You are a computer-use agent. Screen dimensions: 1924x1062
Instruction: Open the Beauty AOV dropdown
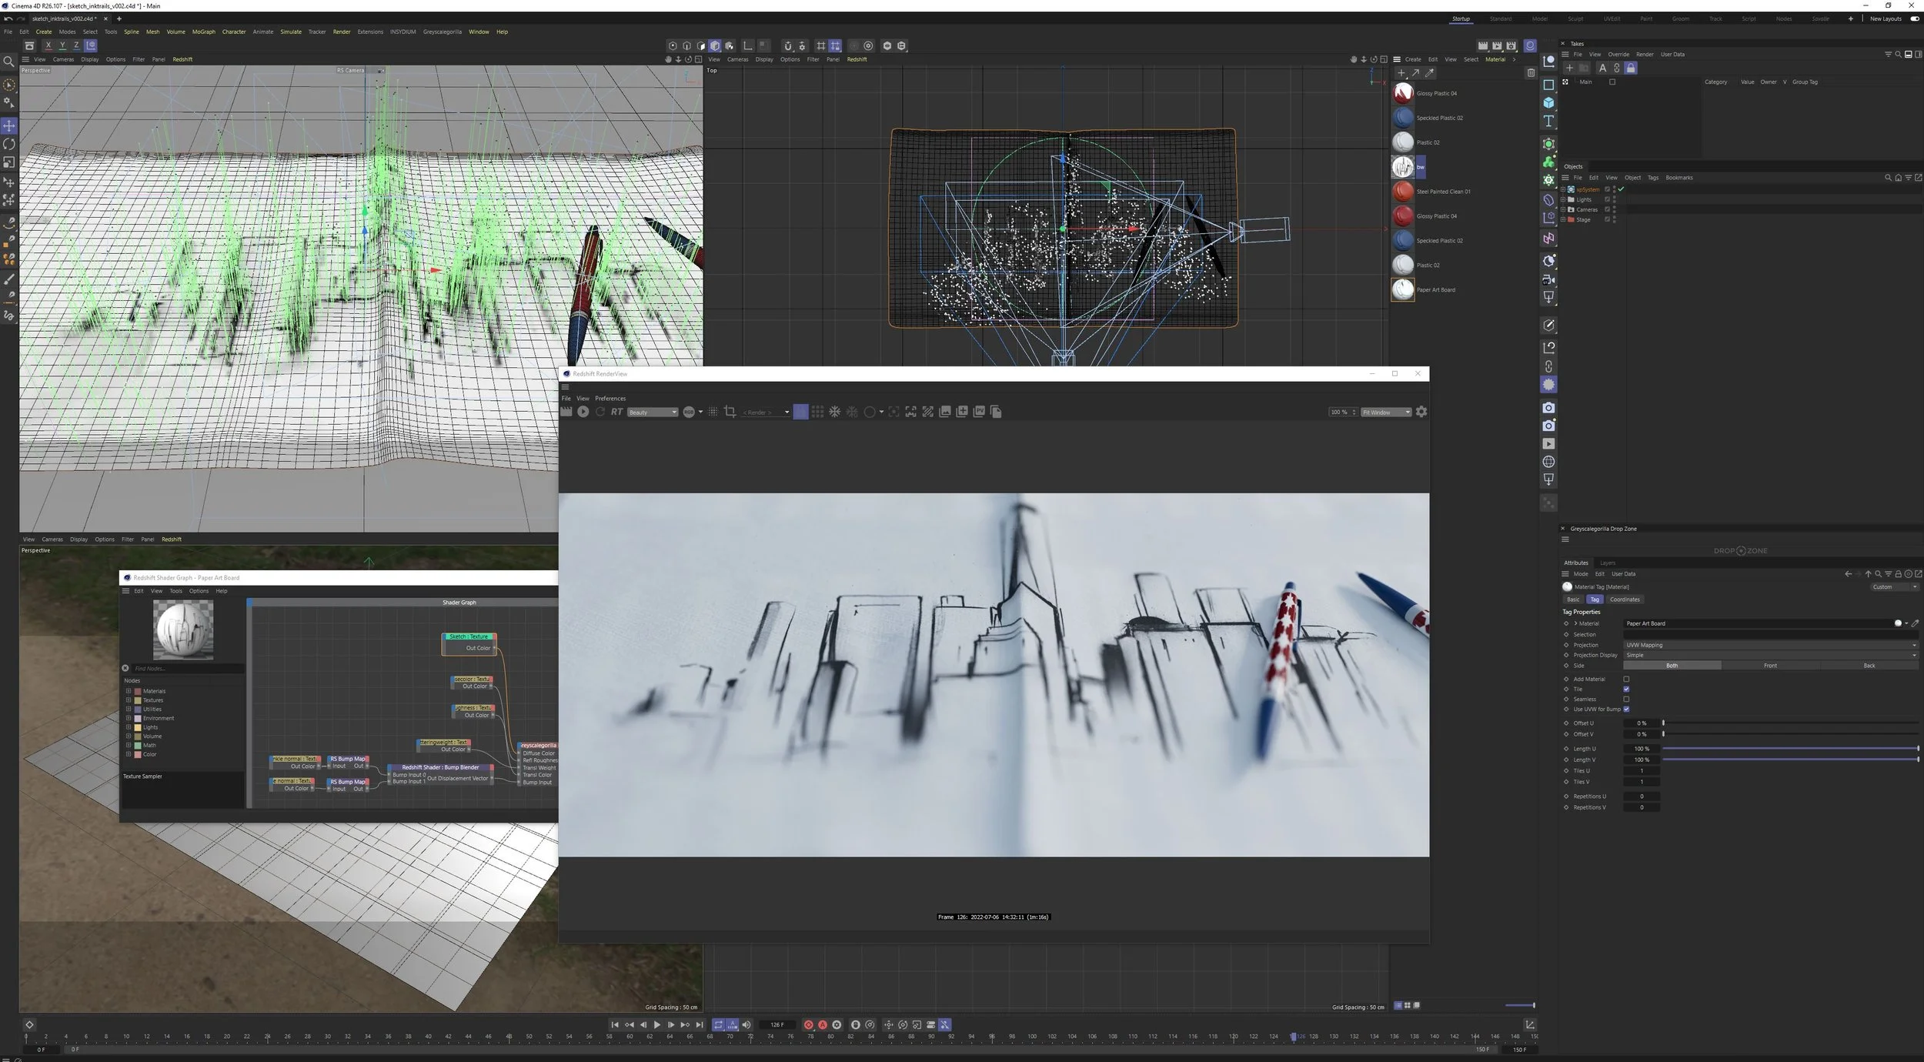[x=653, y=412]
